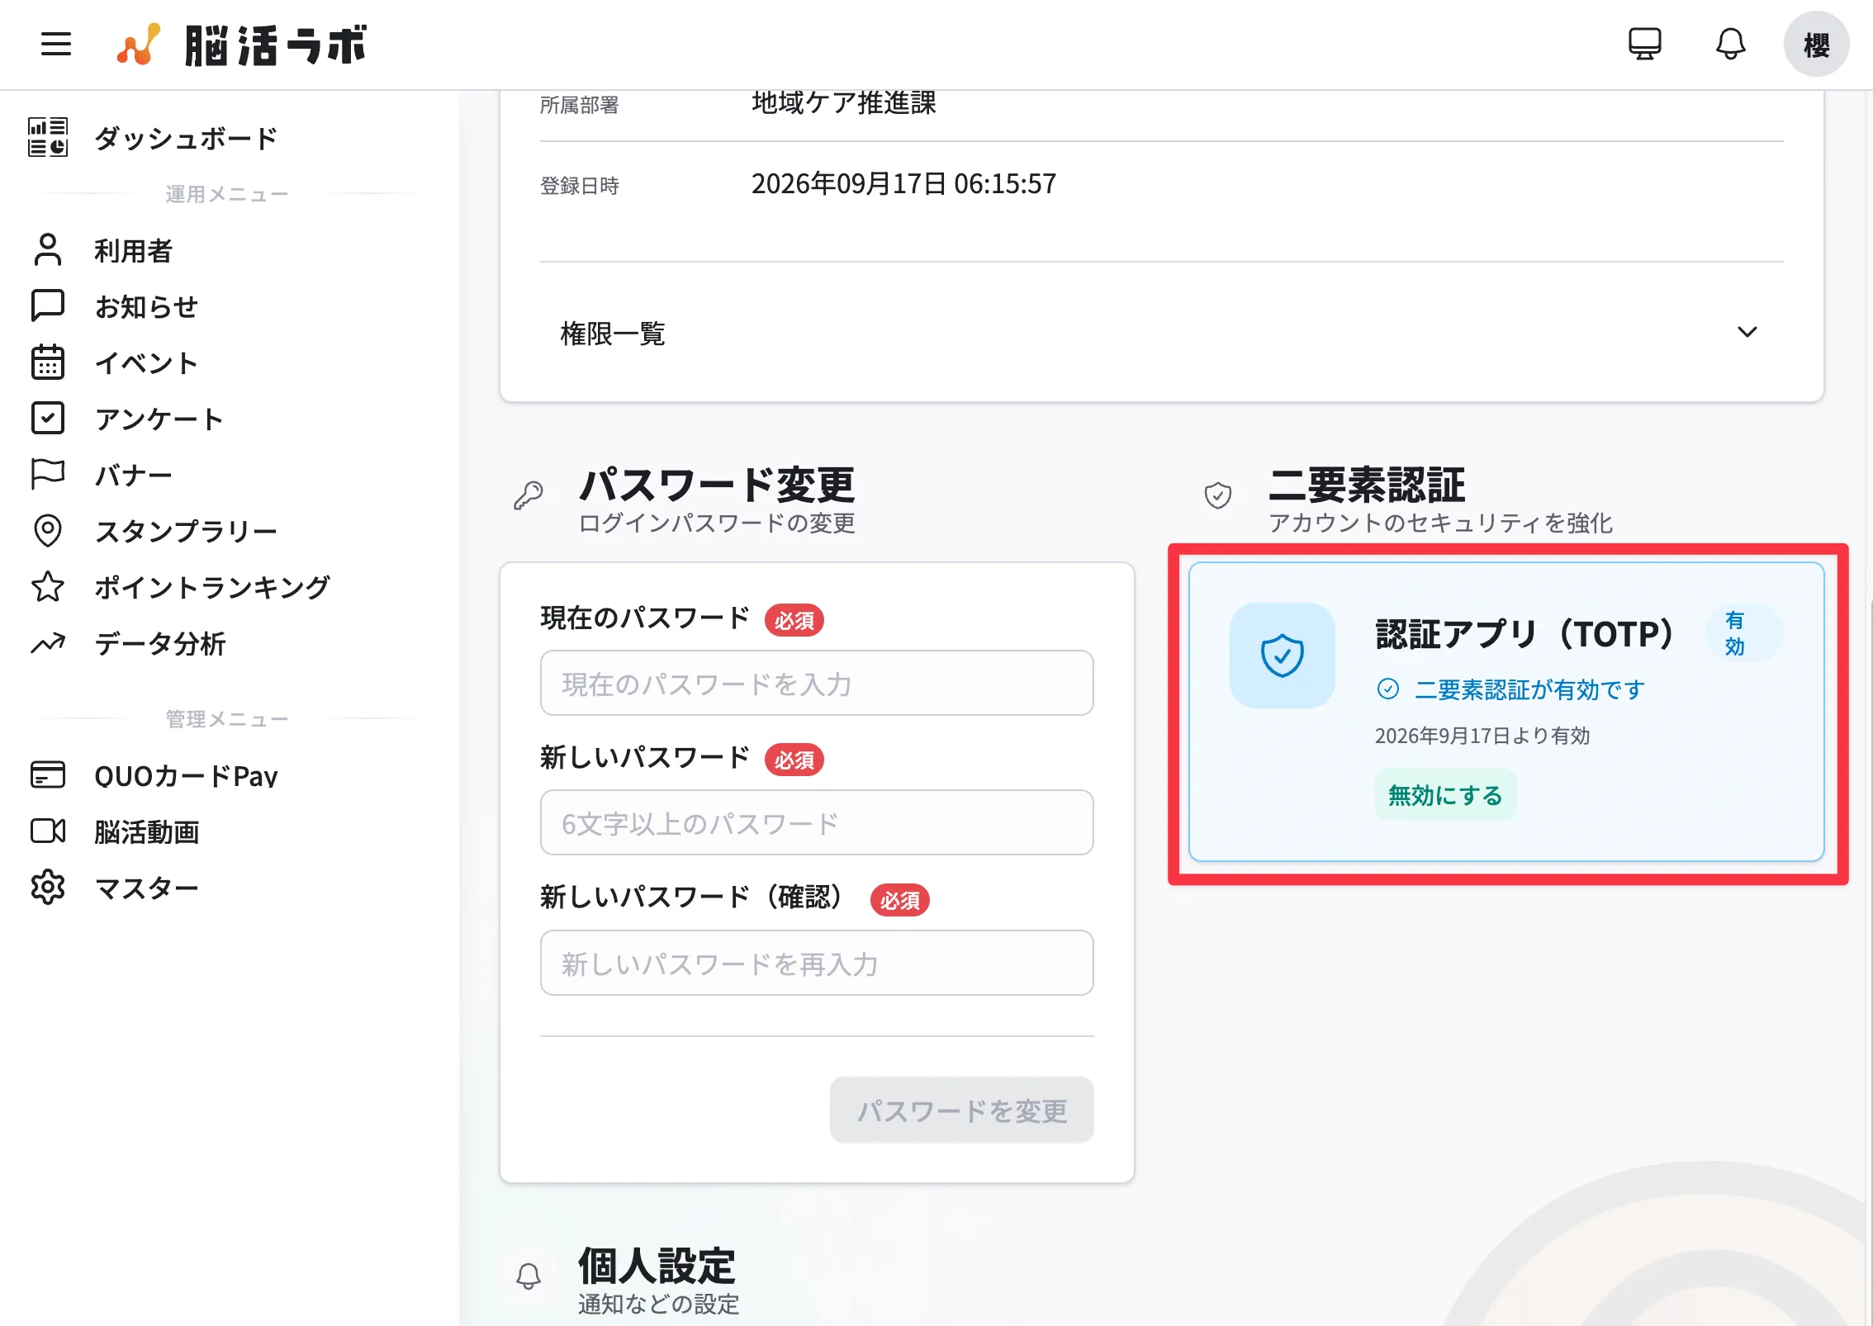Open アンケート menu item

click(159, 418)
